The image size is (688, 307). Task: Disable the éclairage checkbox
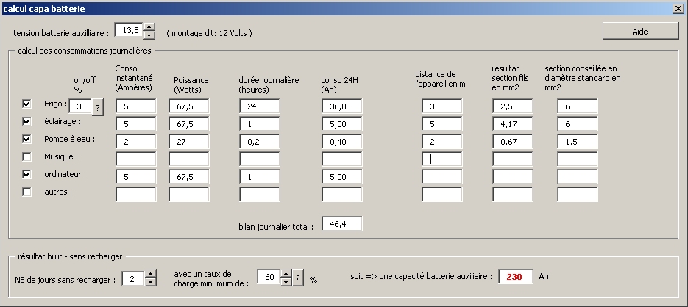click(x=27, y=121)
